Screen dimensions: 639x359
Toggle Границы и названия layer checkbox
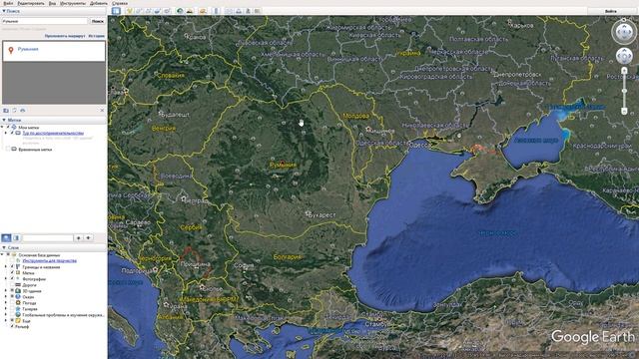click(12, 267)
